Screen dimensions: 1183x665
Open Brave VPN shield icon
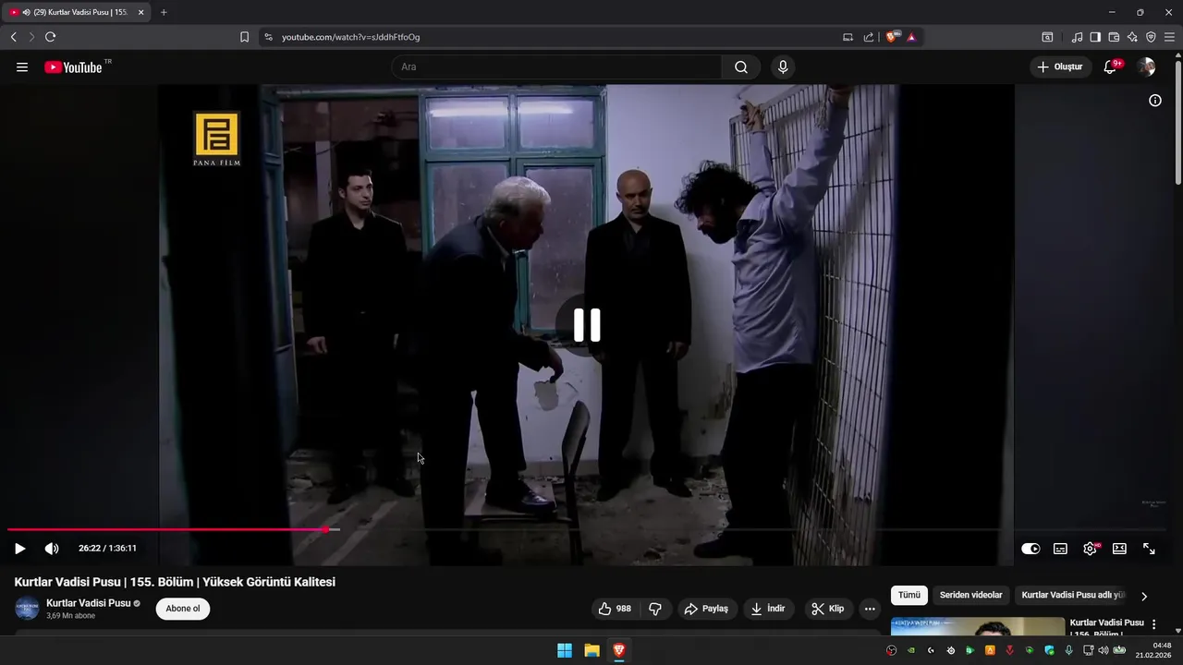click(1151, 37)
